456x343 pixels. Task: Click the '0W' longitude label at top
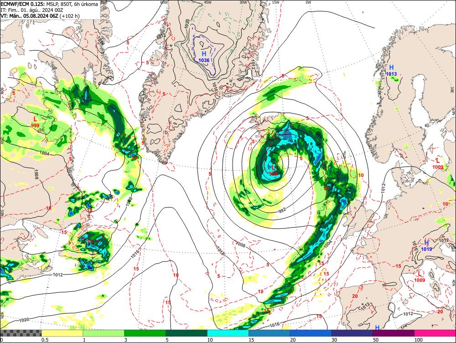click(308, 2)
